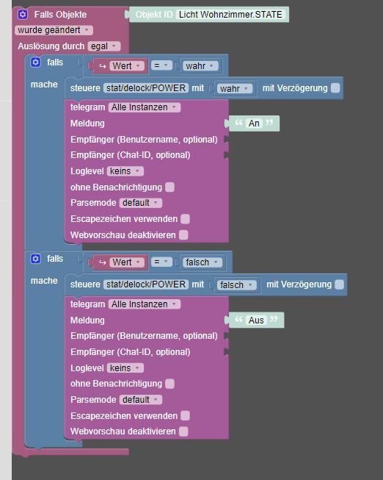Open equals operator dropdown in second condition

click(x=161, y=262)
